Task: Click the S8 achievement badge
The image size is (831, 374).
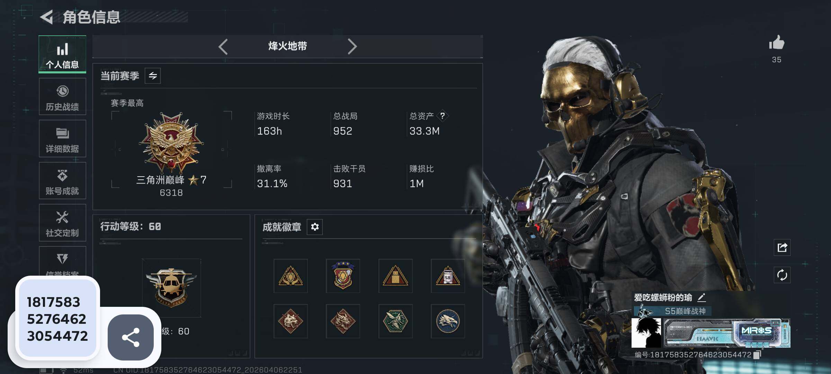Action: 448,276
